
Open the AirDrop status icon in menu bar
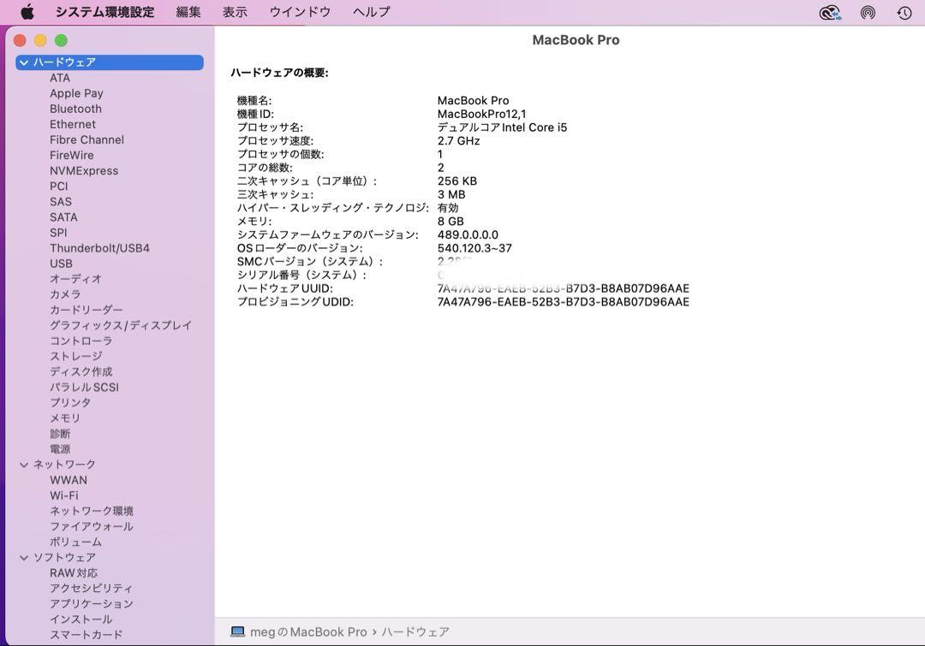tap(867, 12)
